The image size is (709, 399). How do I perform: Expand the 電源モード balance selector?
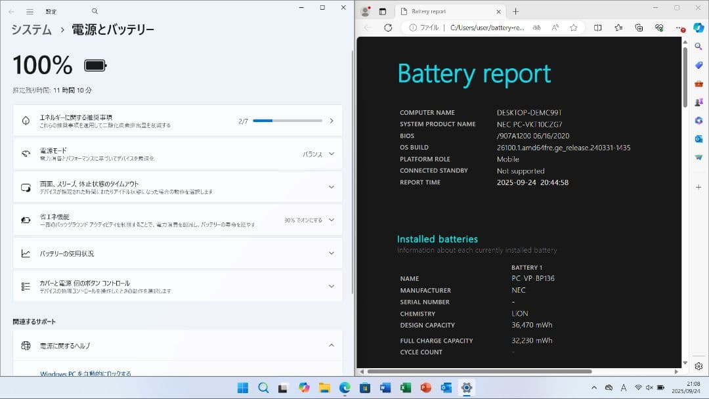pyautogui.click(x=332, y=154)
